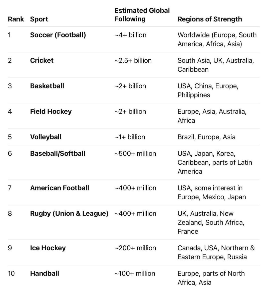Select the American Football cell
The width and height of the screenshot is (269, 300).
click(60, 188)
